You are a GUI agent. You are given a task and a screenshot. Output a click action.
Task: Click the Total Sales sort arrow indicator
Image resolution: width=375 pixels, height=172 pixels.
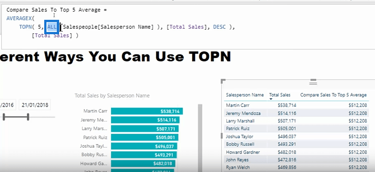click(271, 99)
